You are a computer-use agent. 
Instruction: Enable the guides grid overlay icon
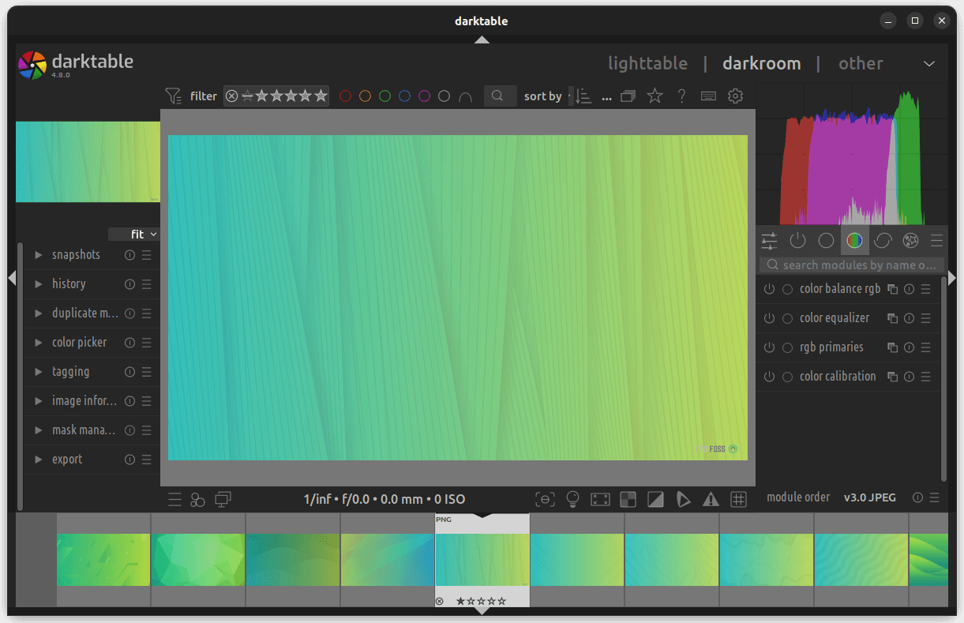[x=738, y=499]
